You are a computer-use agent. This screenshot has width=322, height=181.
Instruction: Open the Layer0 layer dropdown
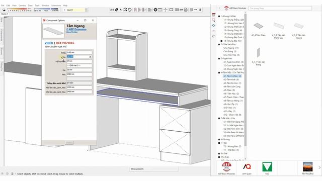coord(86,10)
